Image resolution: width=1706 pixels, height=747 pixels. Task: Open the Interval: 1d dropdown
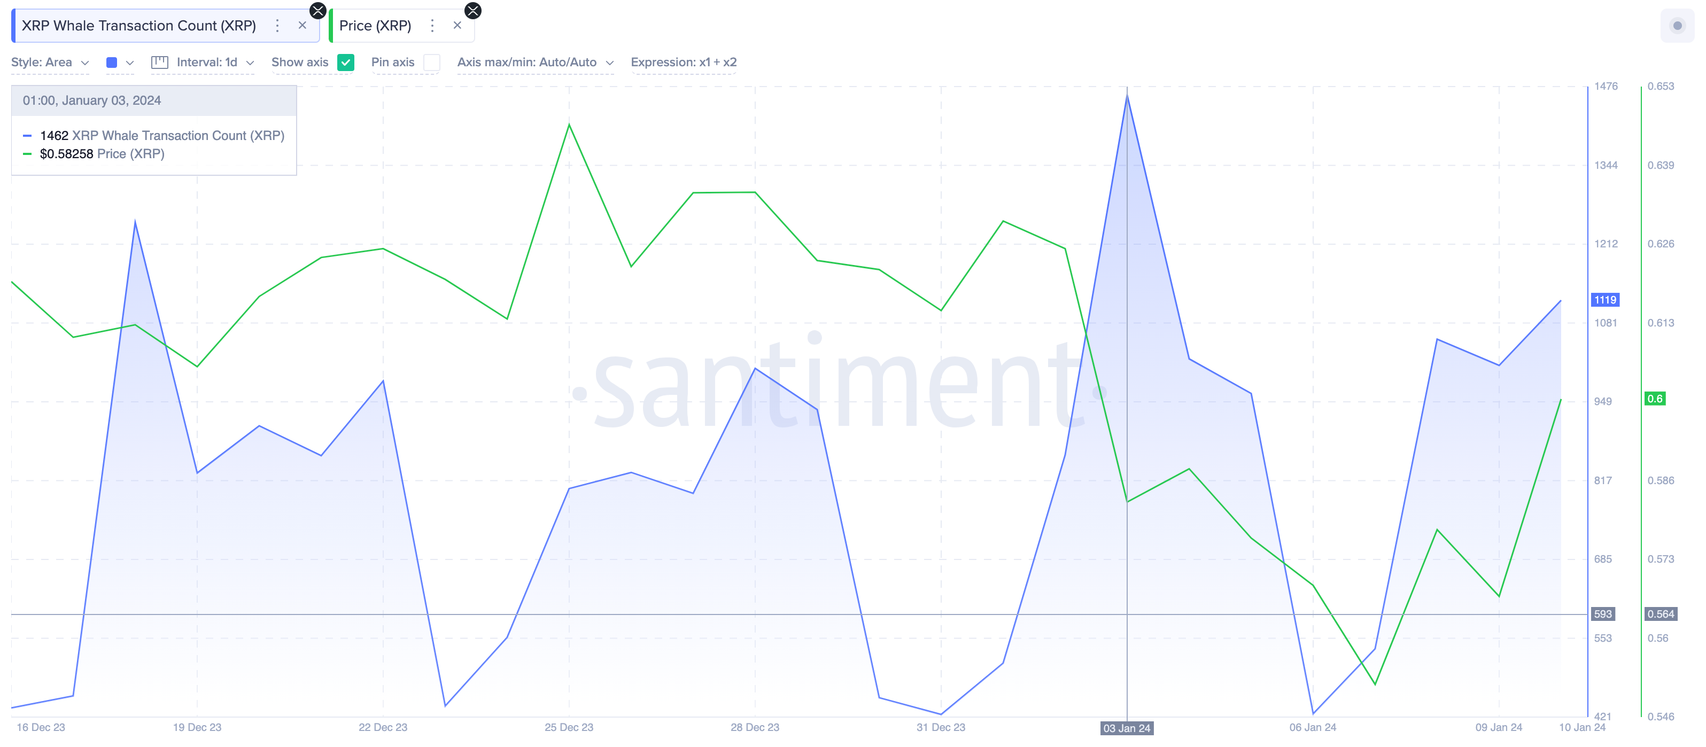[x=215, y=62]
